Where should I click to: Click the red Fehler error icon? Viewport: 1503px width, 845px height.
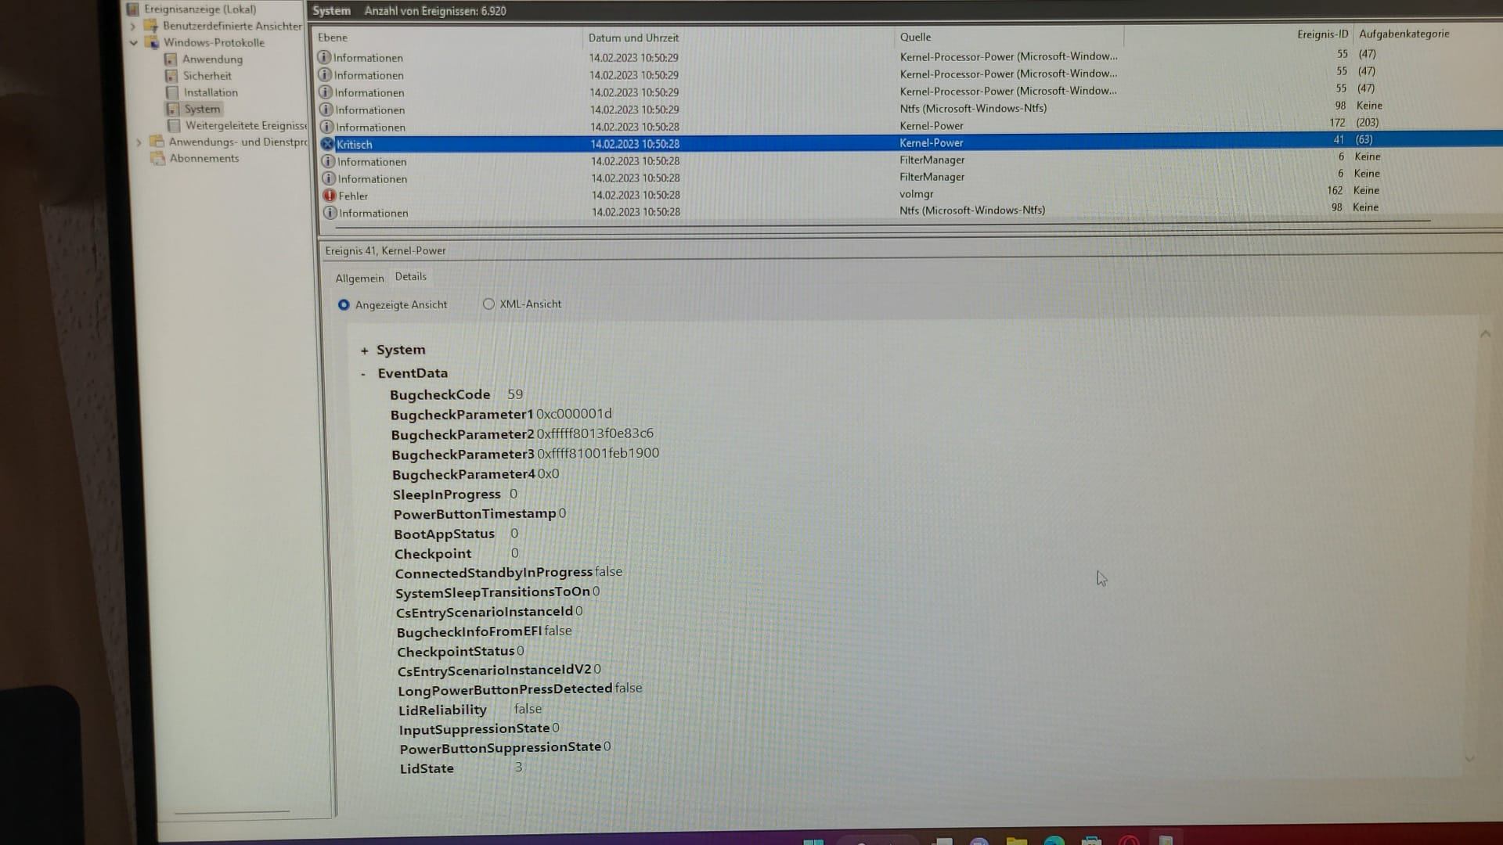(330, 196)
